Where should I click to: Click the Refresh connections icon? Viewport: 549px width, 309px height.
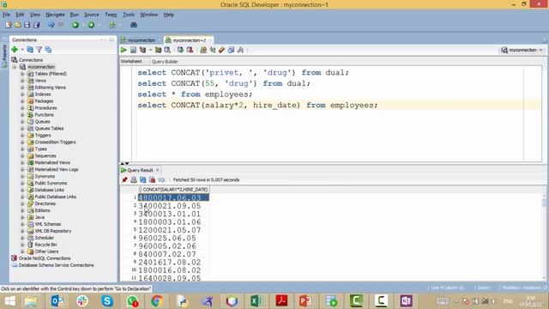(30, 50)
